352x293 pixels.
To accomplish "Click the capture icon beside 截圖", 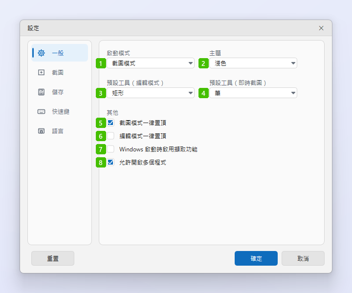I will 41,72.
